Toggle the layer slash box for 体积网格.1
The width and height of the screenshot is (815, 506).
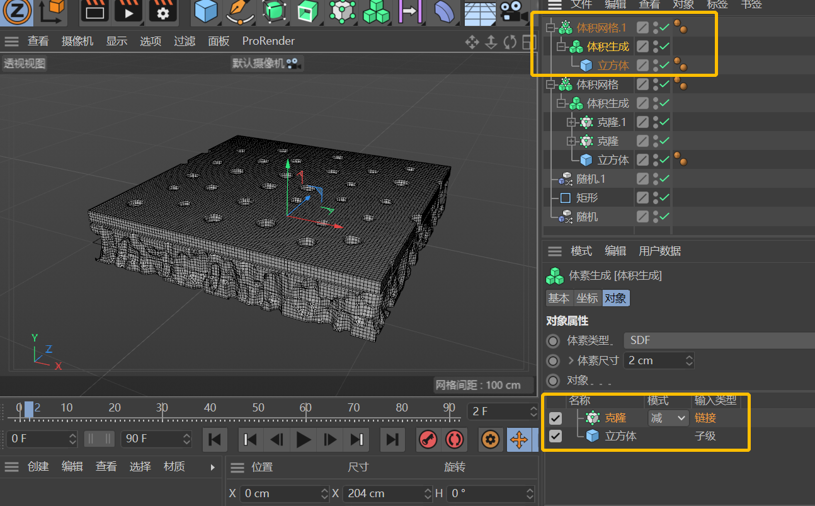click(x=642, y=28)
